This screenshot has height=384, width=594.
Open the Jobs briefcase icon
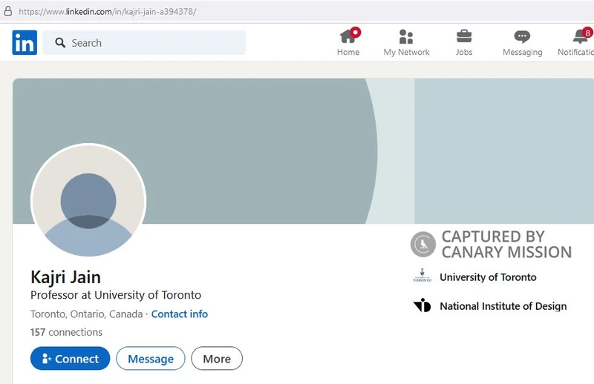point(464,36)
